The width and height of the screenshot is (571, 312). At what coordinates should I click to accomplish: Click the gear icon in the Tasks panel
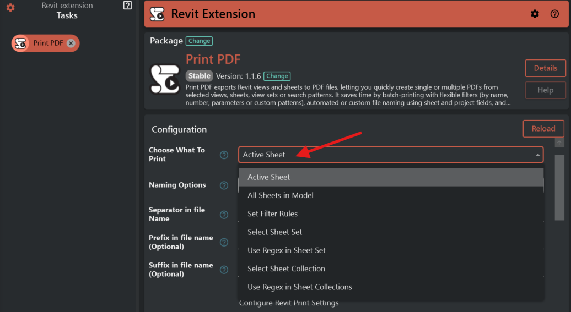click(10, 8)
